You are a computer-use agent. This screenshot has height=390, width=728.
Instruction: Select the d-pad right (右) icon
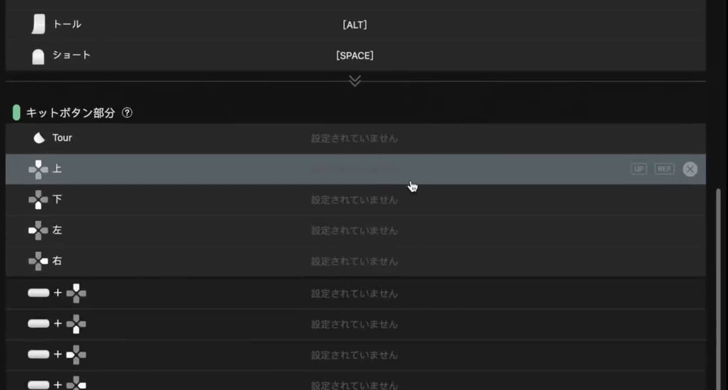pos(38,262)
